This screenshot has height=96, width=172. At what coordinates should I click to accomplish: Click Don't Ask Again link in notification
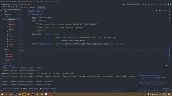[x=159, y=85]
